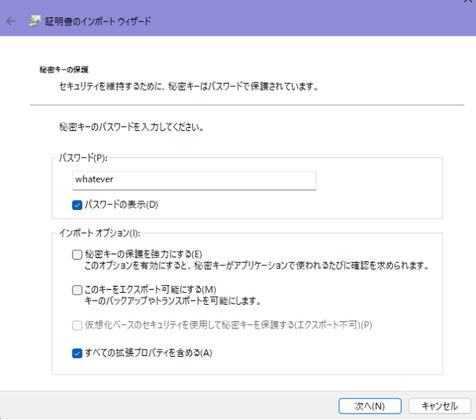Click the 秘密キーの保護 section heading
The height and width of the screenshot is (420, 476).
click(x=63, y=69)
